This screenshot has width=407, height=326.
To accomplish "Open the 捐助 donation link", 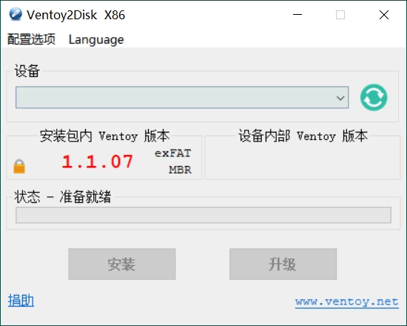I will (x=21, y=301).
